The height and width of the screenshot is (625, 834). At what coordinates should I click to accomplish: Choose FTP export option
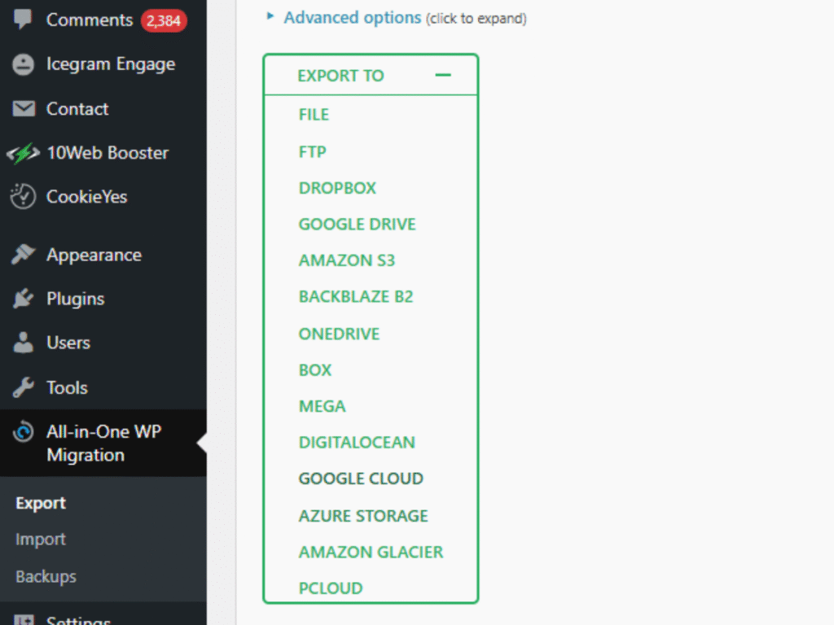pyautogui.click(x=312, y=152)
